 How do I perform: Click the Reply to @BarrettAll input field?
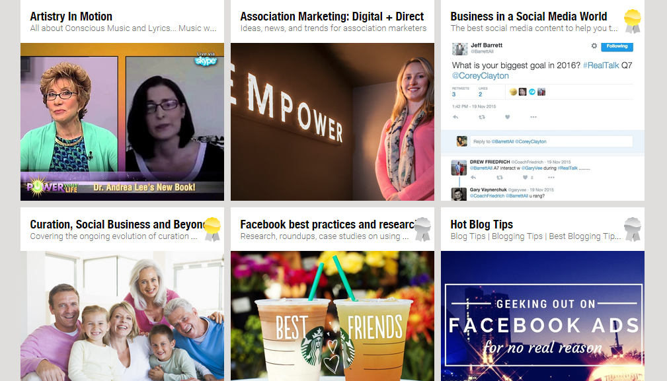tap(551, 141)
